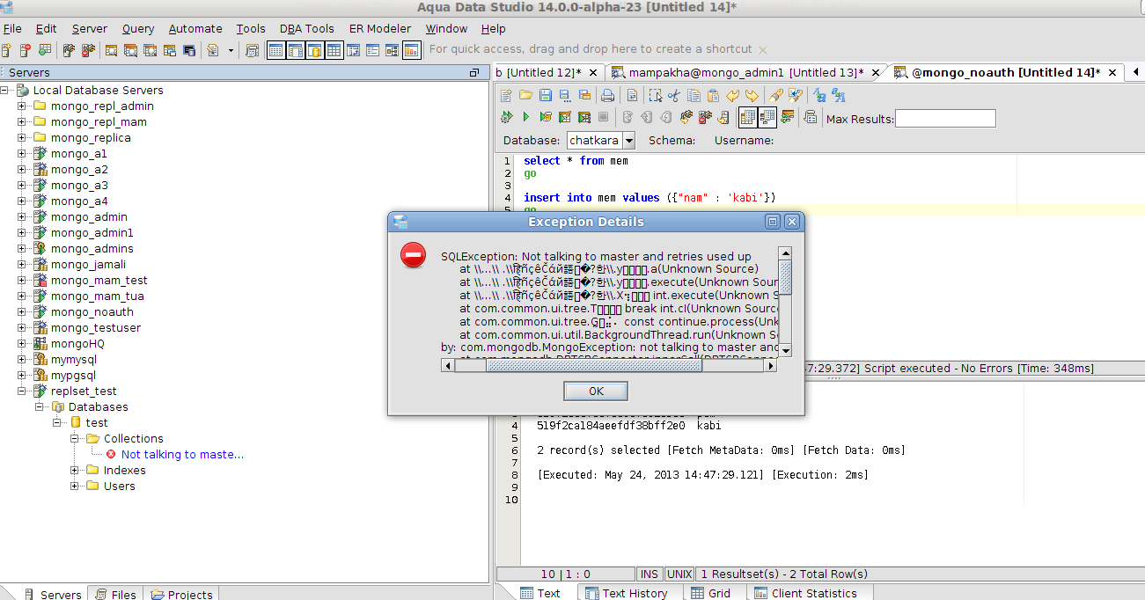Toggle the table grid view button in main toolbar
This screenshot has height=600, width=1145.
click(334, 50)
